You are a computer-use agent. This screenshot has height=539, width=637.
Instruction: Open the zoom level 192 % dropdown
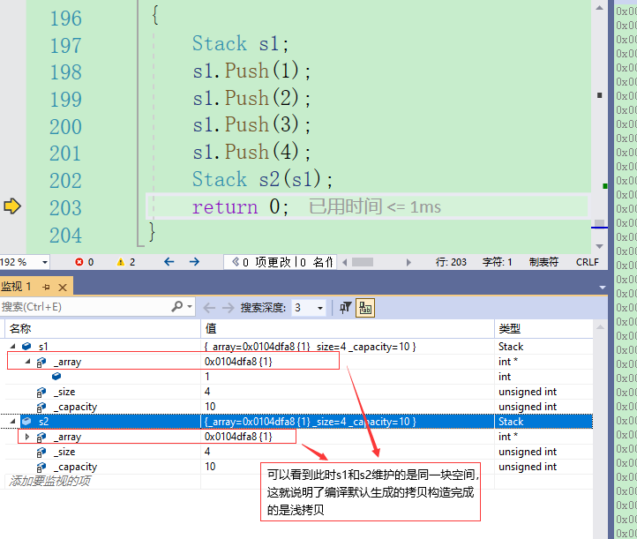45,262
